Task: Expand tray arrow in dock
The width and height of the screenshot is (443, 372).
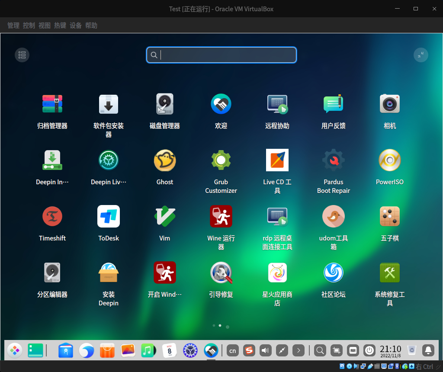Action: [299, 350]
